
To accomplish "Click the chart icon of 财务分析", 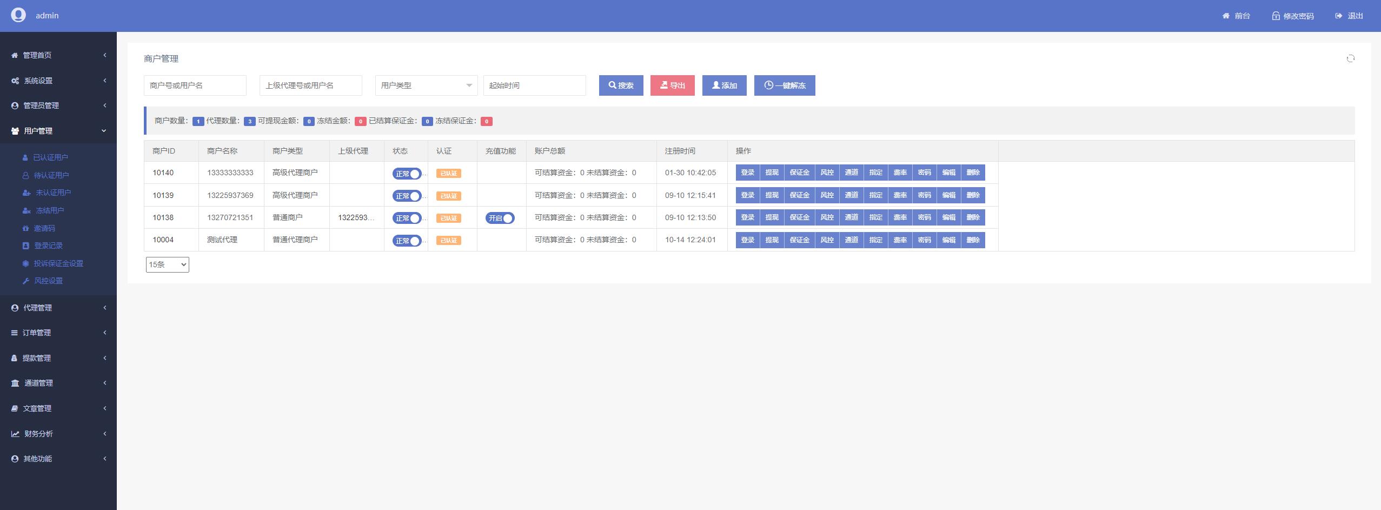I will [x=15, y=434].
